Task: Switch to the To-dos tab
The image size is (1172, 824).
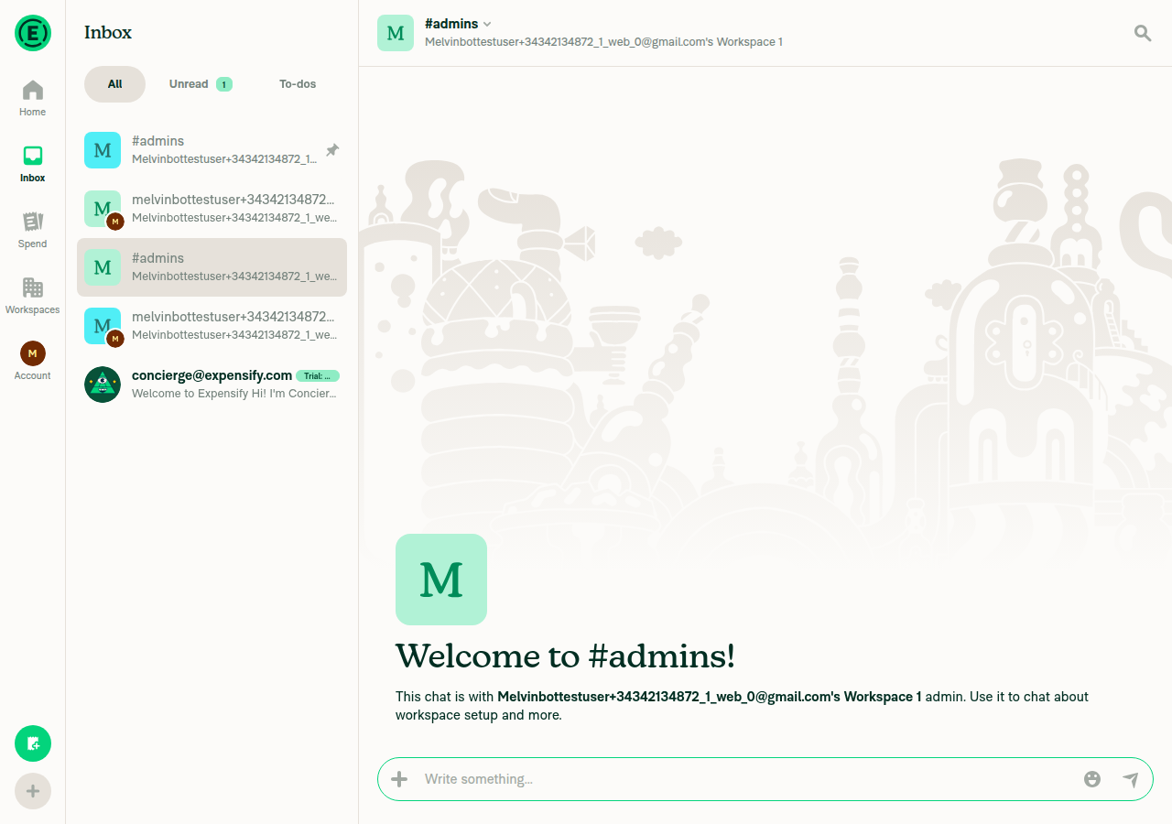Action: [298, 84]
